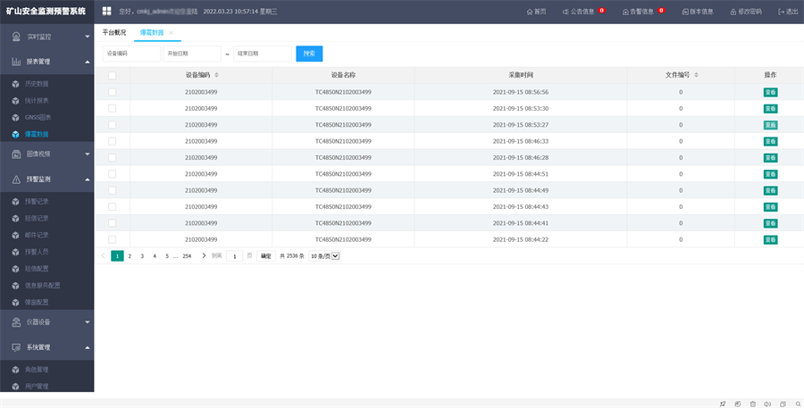The width and height of the screenshot is (804, 408).
Task: Focus the 设备编码 search field
Action: coord(132,54)
